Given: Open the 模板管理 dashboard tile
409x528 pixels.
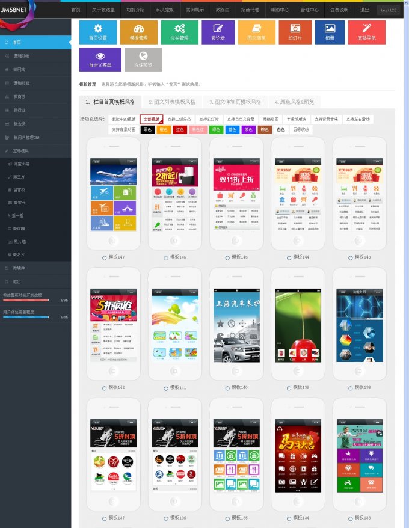Looking at the screenshot, I should [x=139, y=32].
